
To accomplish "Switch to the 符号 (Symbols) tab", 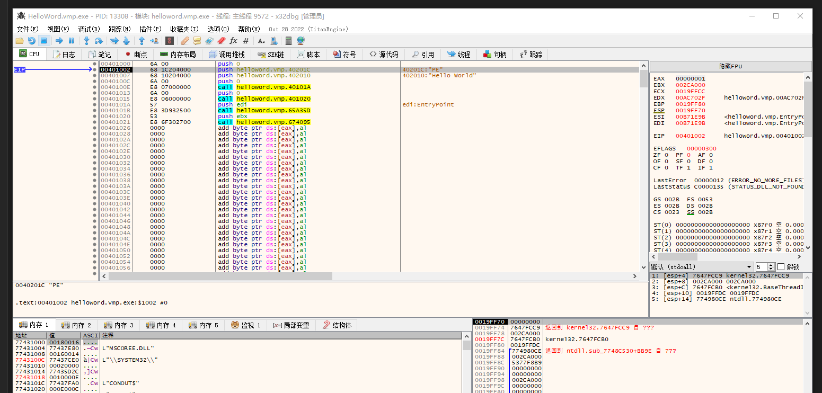I will click(x=344, y=54).
